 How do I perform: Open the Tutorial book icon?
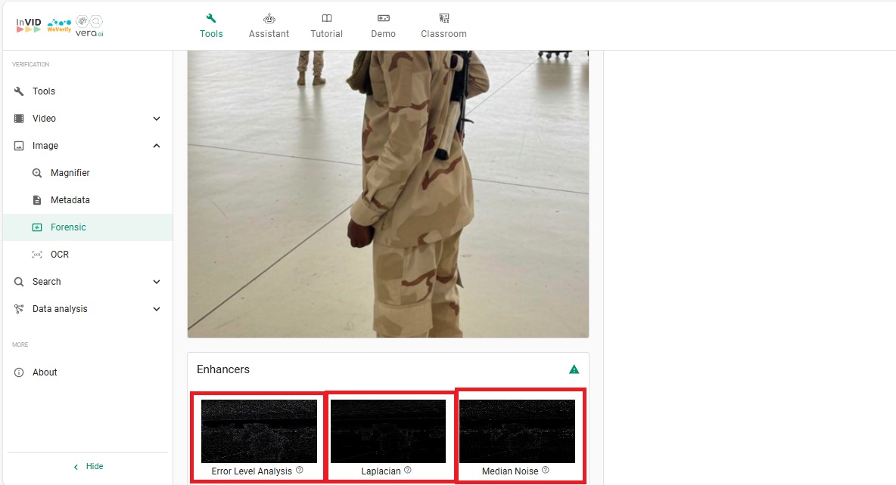[326, 17]
